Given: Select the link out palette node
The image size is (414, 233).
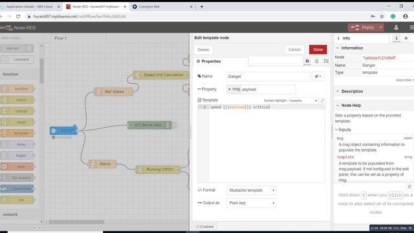Looking at the screenshot, I should coord(16,49).
